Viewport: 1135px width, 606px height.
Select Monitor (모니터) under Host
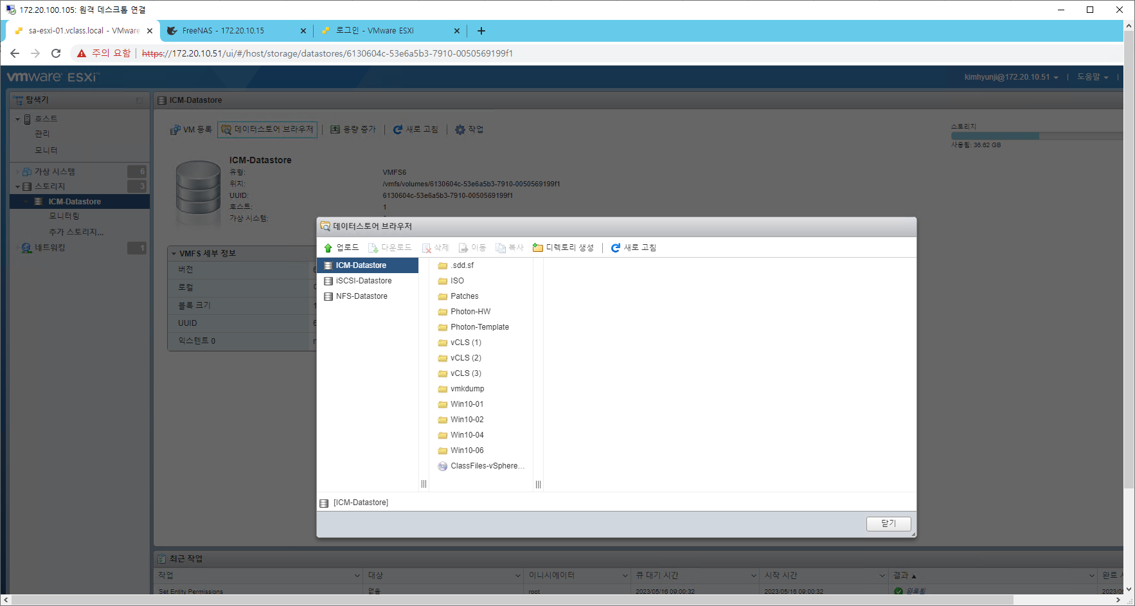coord(46,150)
